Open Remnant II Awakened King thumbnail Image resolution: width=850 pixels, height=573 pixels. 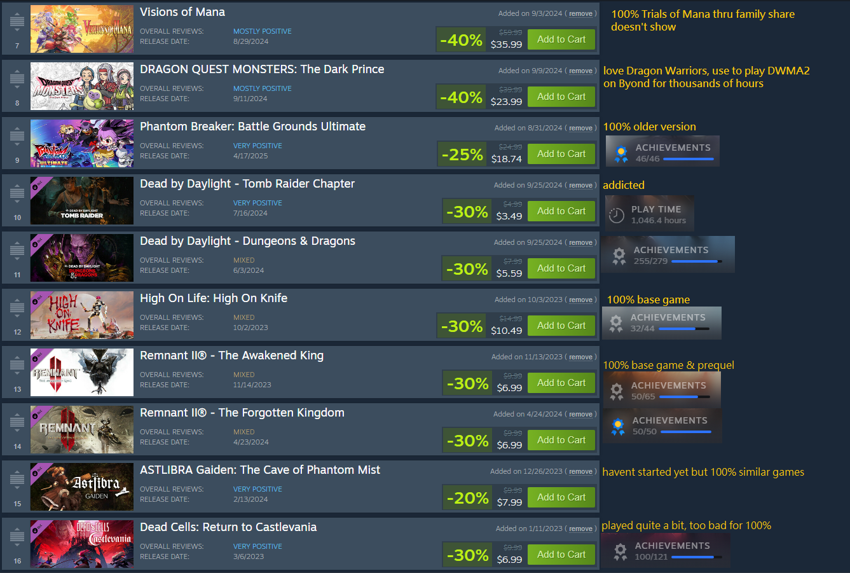coord(82,373)
